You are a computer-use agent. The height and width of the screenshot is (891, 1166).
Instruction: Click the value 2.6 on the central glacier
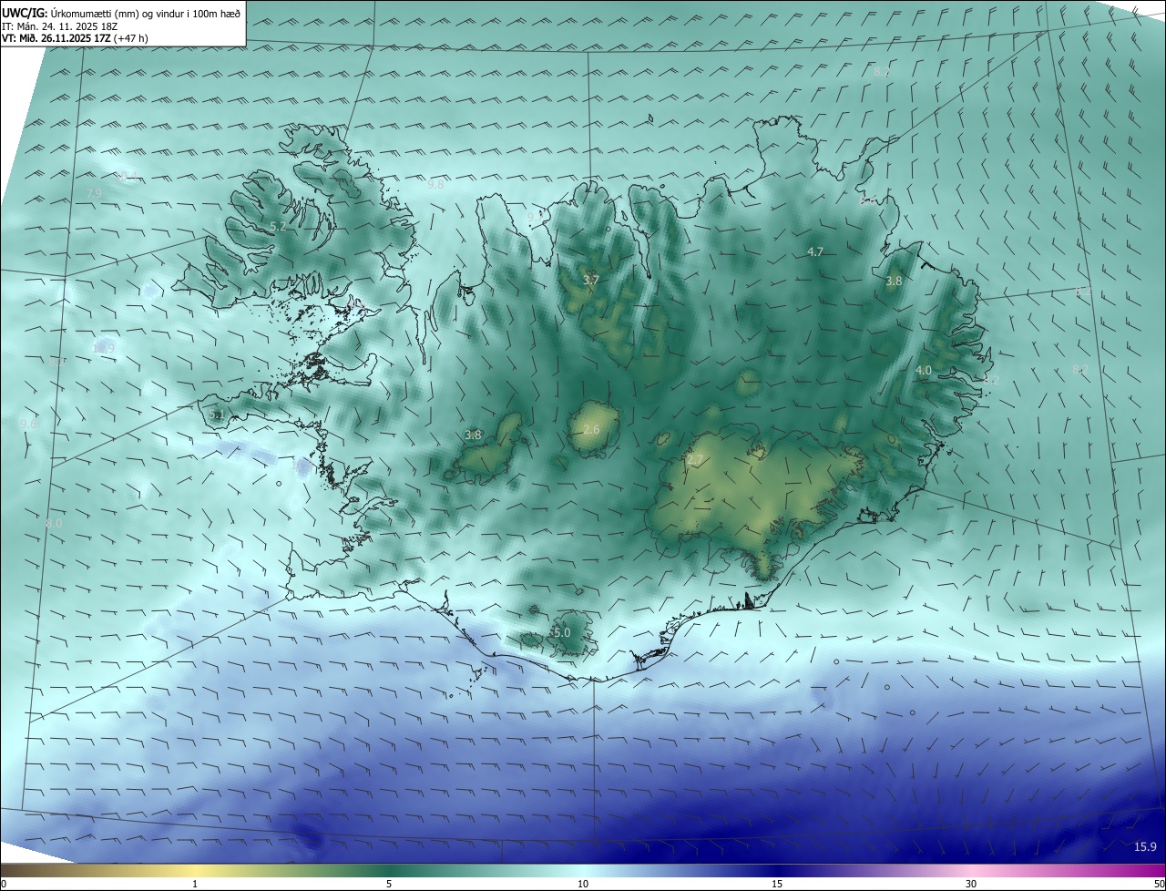591,429
